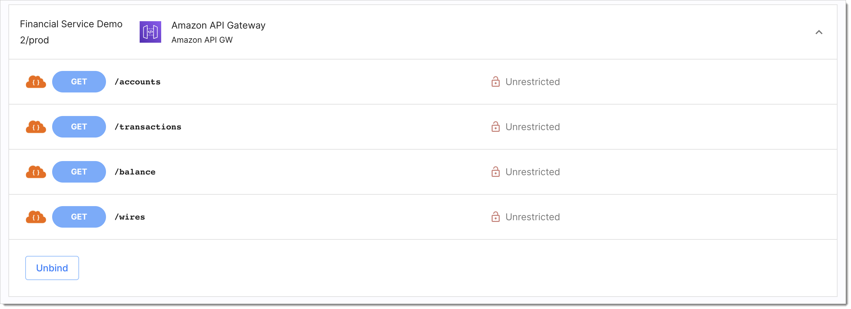Click the Unbind button
Screen dimensions: 851x309
(52, 268)
